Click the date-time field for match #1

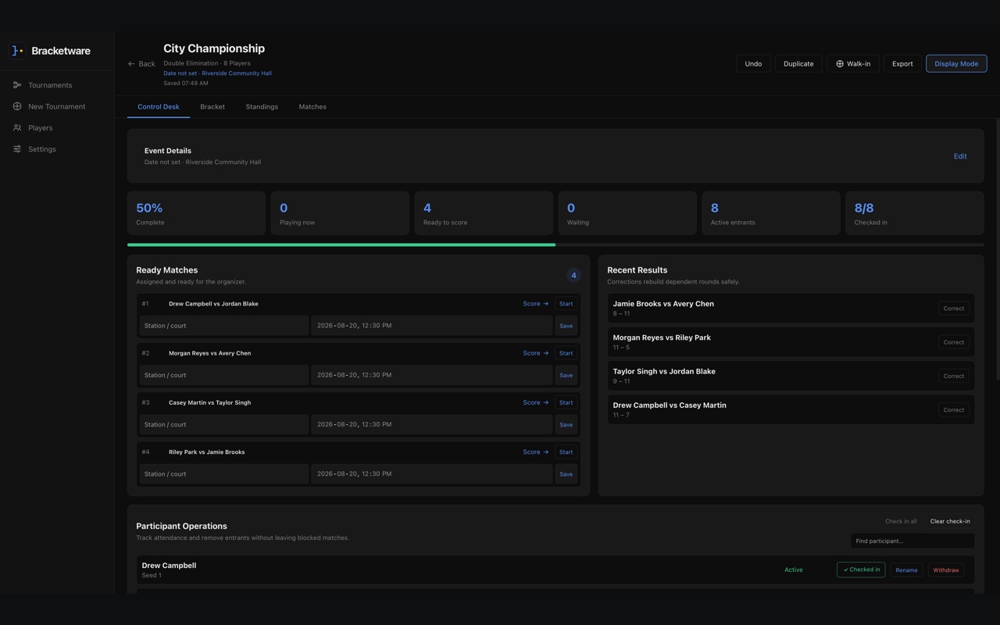432,326
